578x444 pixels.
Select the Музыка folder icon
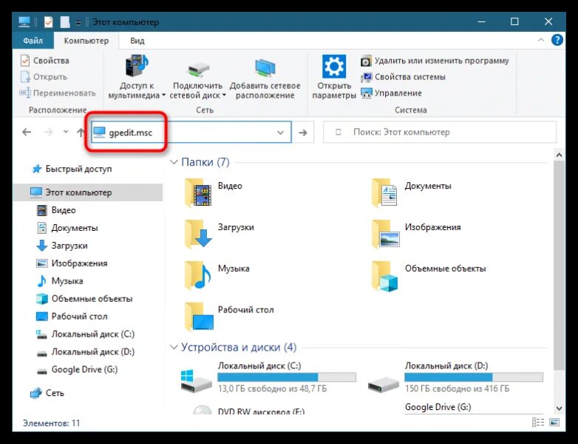pos(198,275)
